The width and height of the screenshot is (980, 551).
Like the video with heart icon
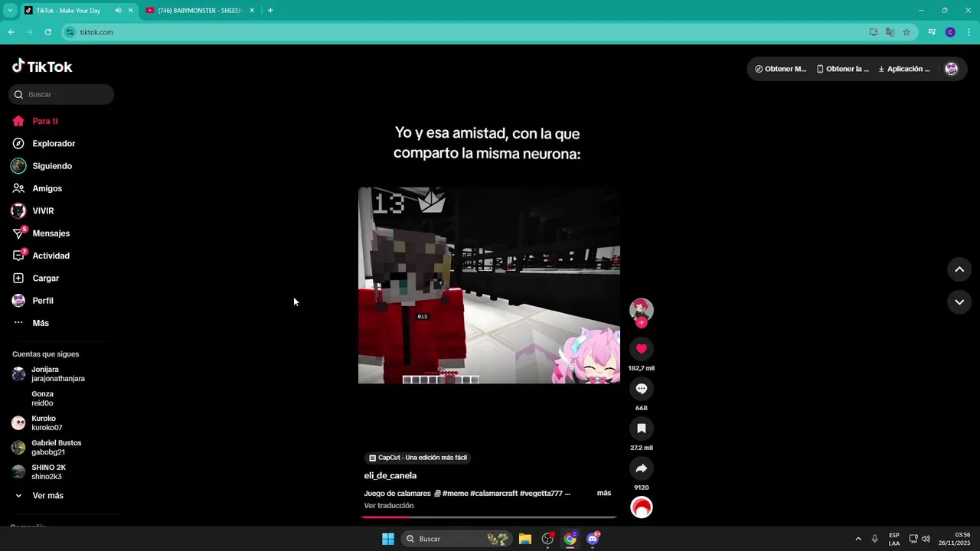642,349
